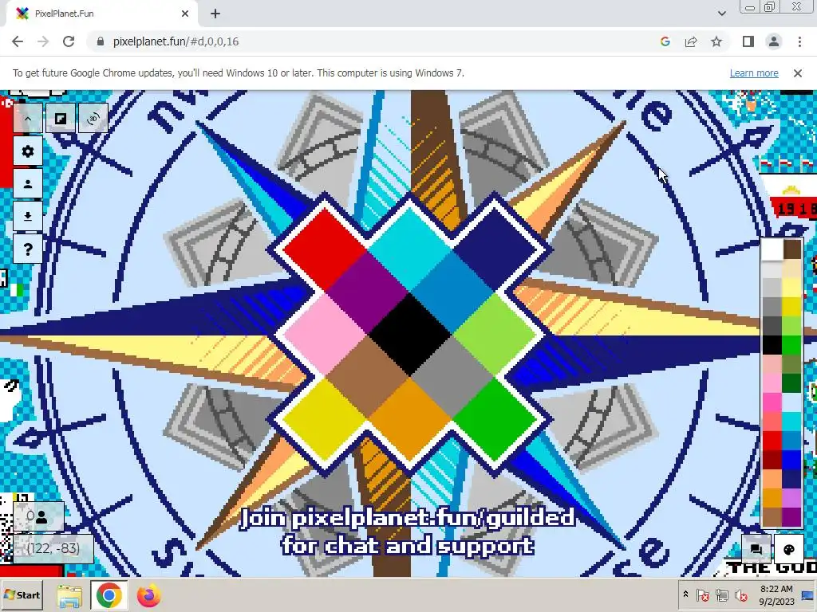Viewport: 817px width, 612px height.
Task: Open network status tray icon
Action: click(721, 594)
